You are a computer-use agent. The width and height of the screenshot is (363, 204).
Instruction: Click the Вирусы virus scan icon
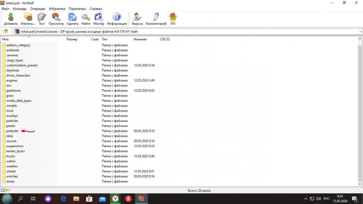click(x=137, y=19)
